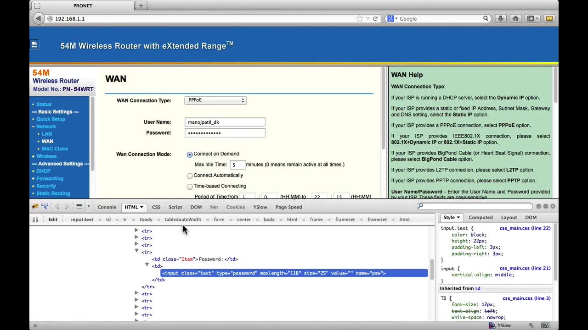Select form in the breadcrumb path
Screen dimensions: 588x330
coord(219,220)
